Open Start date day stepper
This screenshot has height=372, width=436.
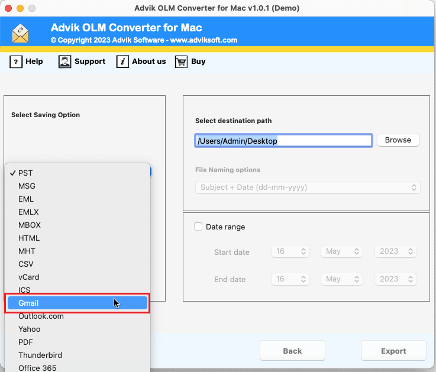click(x=290, y=251)
